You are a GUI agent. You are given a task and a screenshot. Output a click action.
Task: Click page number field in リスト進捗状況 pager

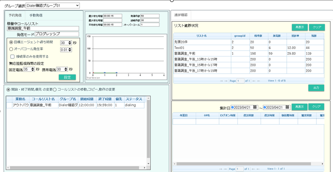(240, 81)
